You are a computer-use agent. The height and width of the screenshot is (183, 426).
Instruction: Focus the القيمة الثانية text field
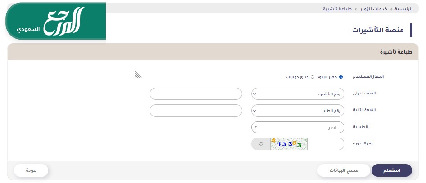click(x=196, y=110)
